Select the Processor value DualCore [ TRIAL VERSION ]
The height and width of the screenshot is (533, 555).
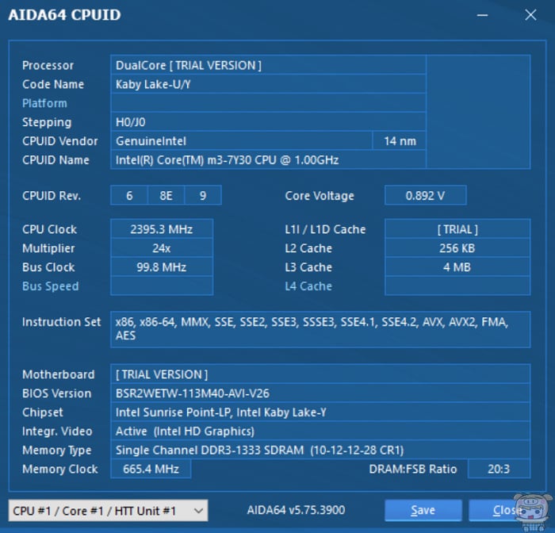[x=268, y=65]
